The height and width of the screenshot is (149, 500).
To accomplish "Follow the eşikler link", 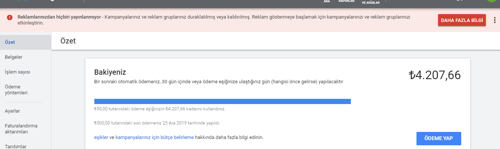I will click(101, 137).
